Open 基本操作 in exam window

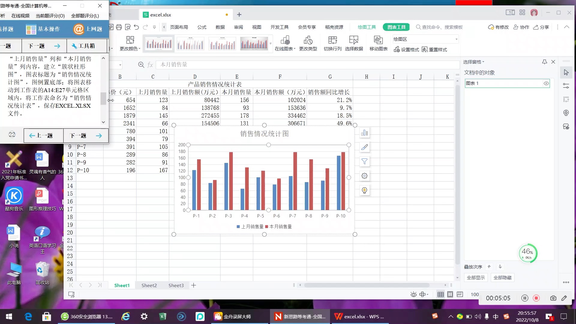(43, 29)
